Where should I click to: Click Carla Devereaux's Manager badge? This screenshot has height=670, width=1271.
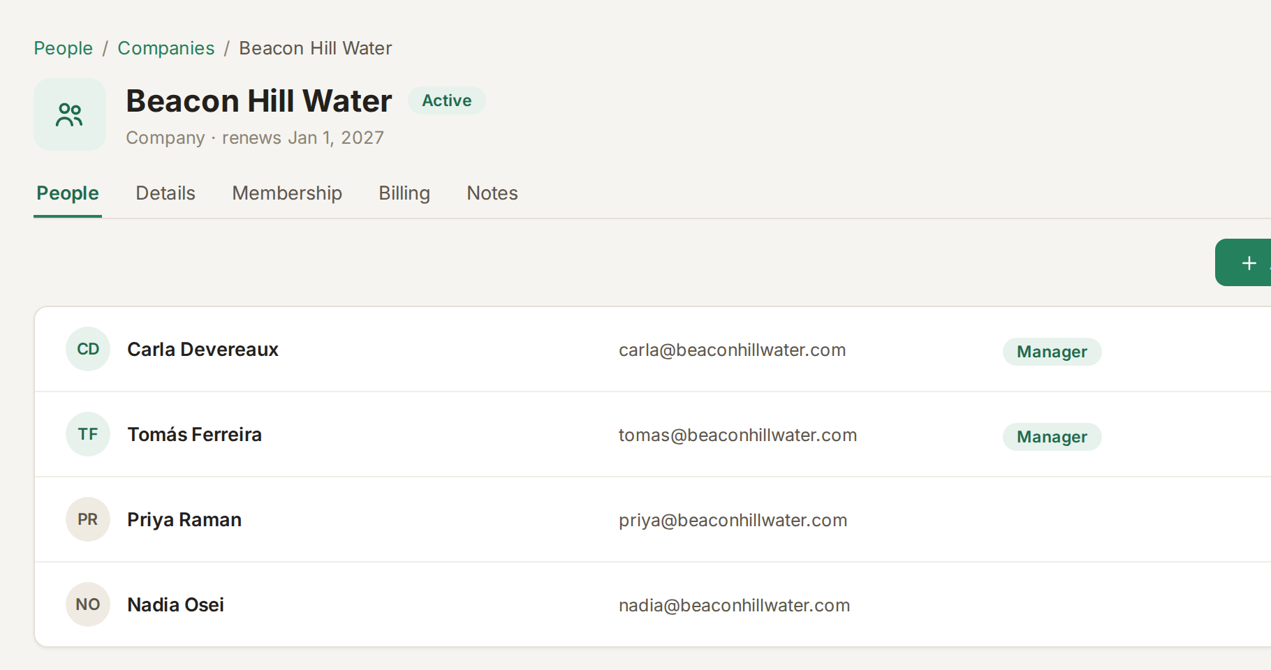pyautogui.click(x=1052, y=352)
